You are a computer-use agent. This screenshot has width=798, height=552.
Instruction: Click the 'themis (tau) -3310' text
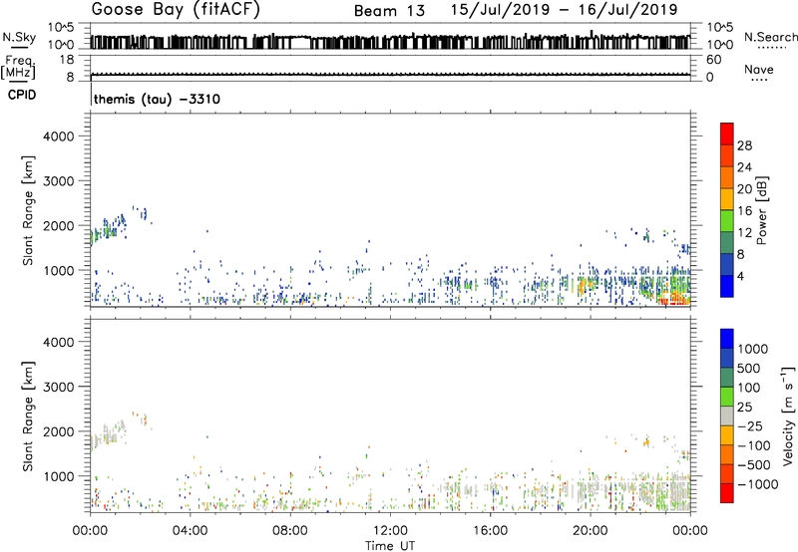point(157,99)
